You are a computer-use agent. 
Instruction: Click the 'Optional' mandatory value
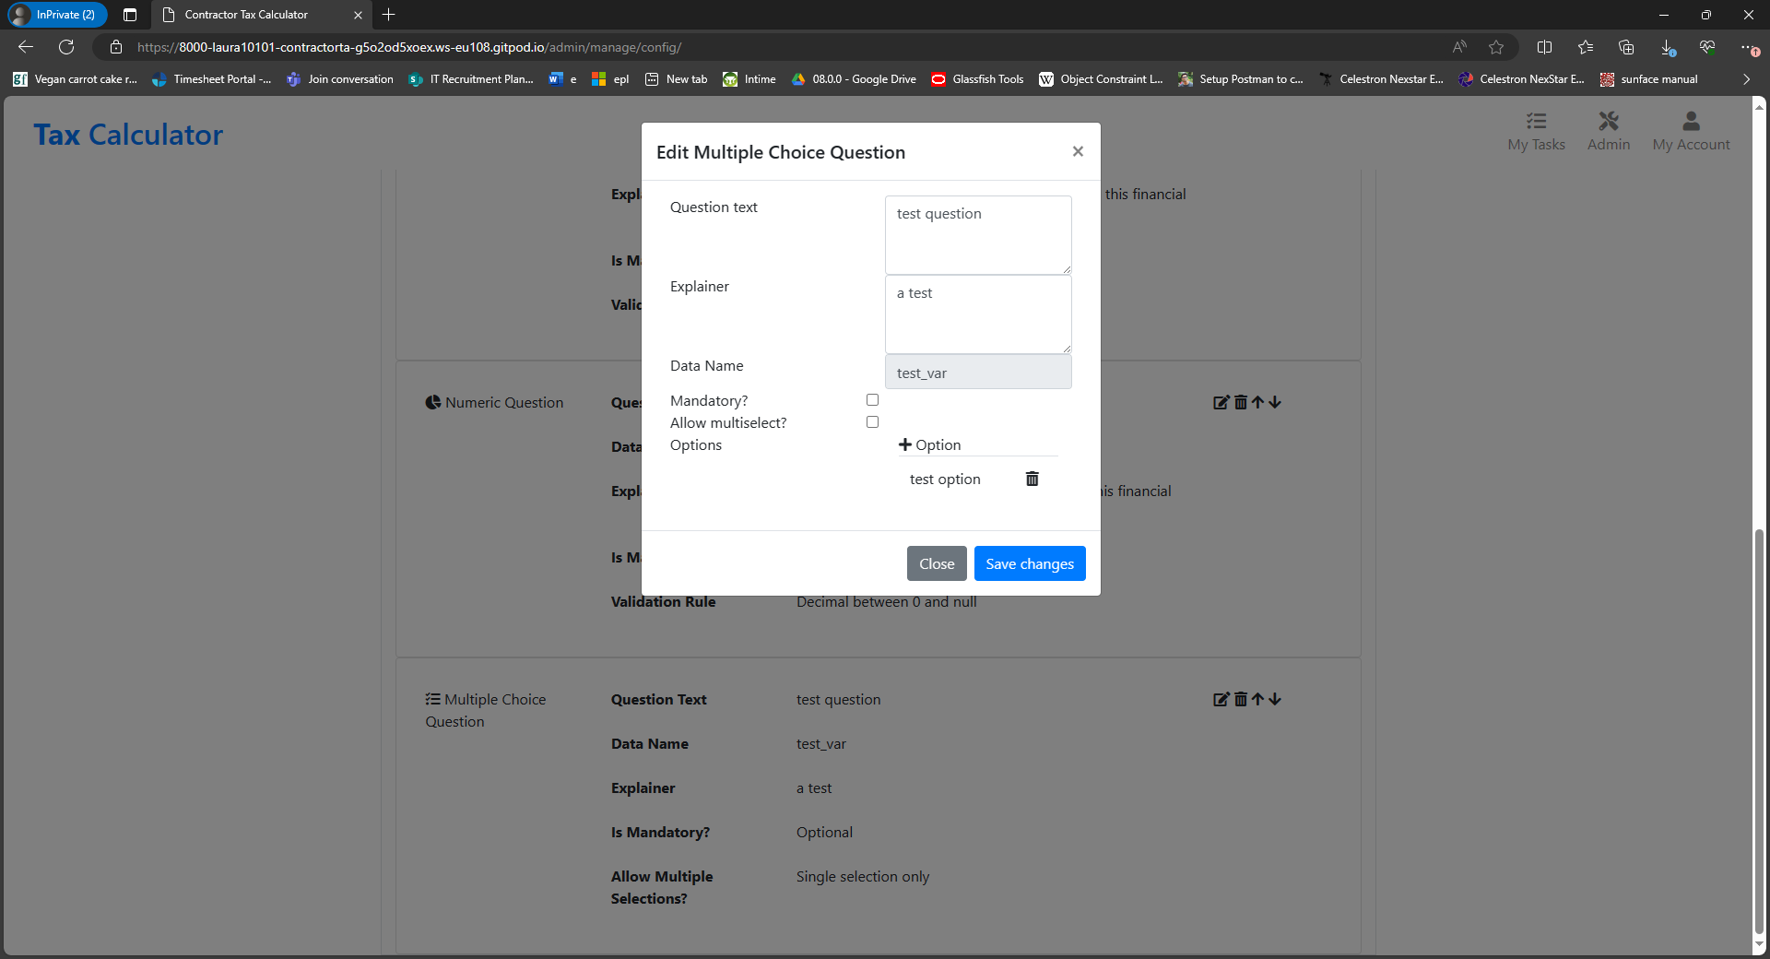click(x=824, y=832)
